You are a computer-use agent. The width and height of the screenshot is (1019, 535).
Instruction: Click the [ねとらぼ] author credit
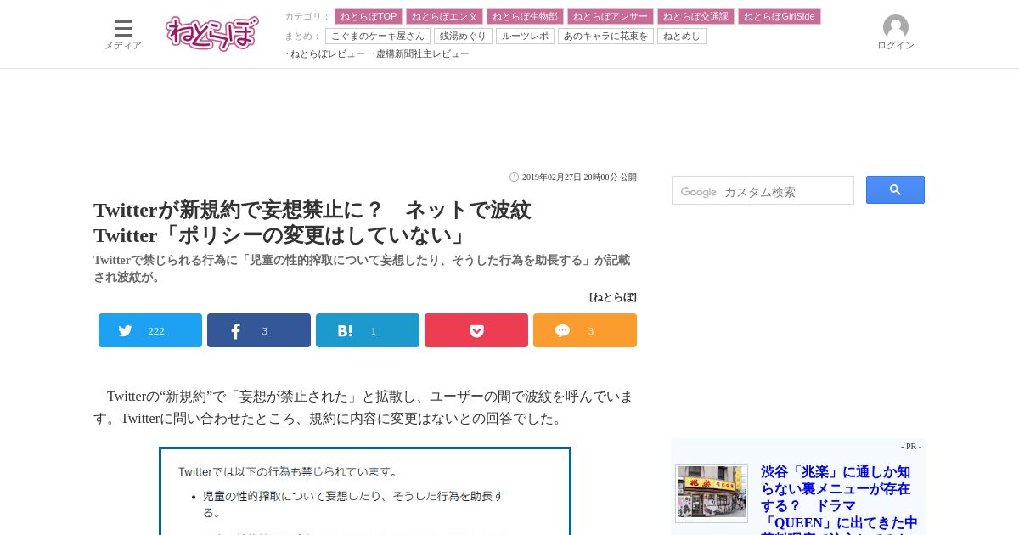click(613, 297)
